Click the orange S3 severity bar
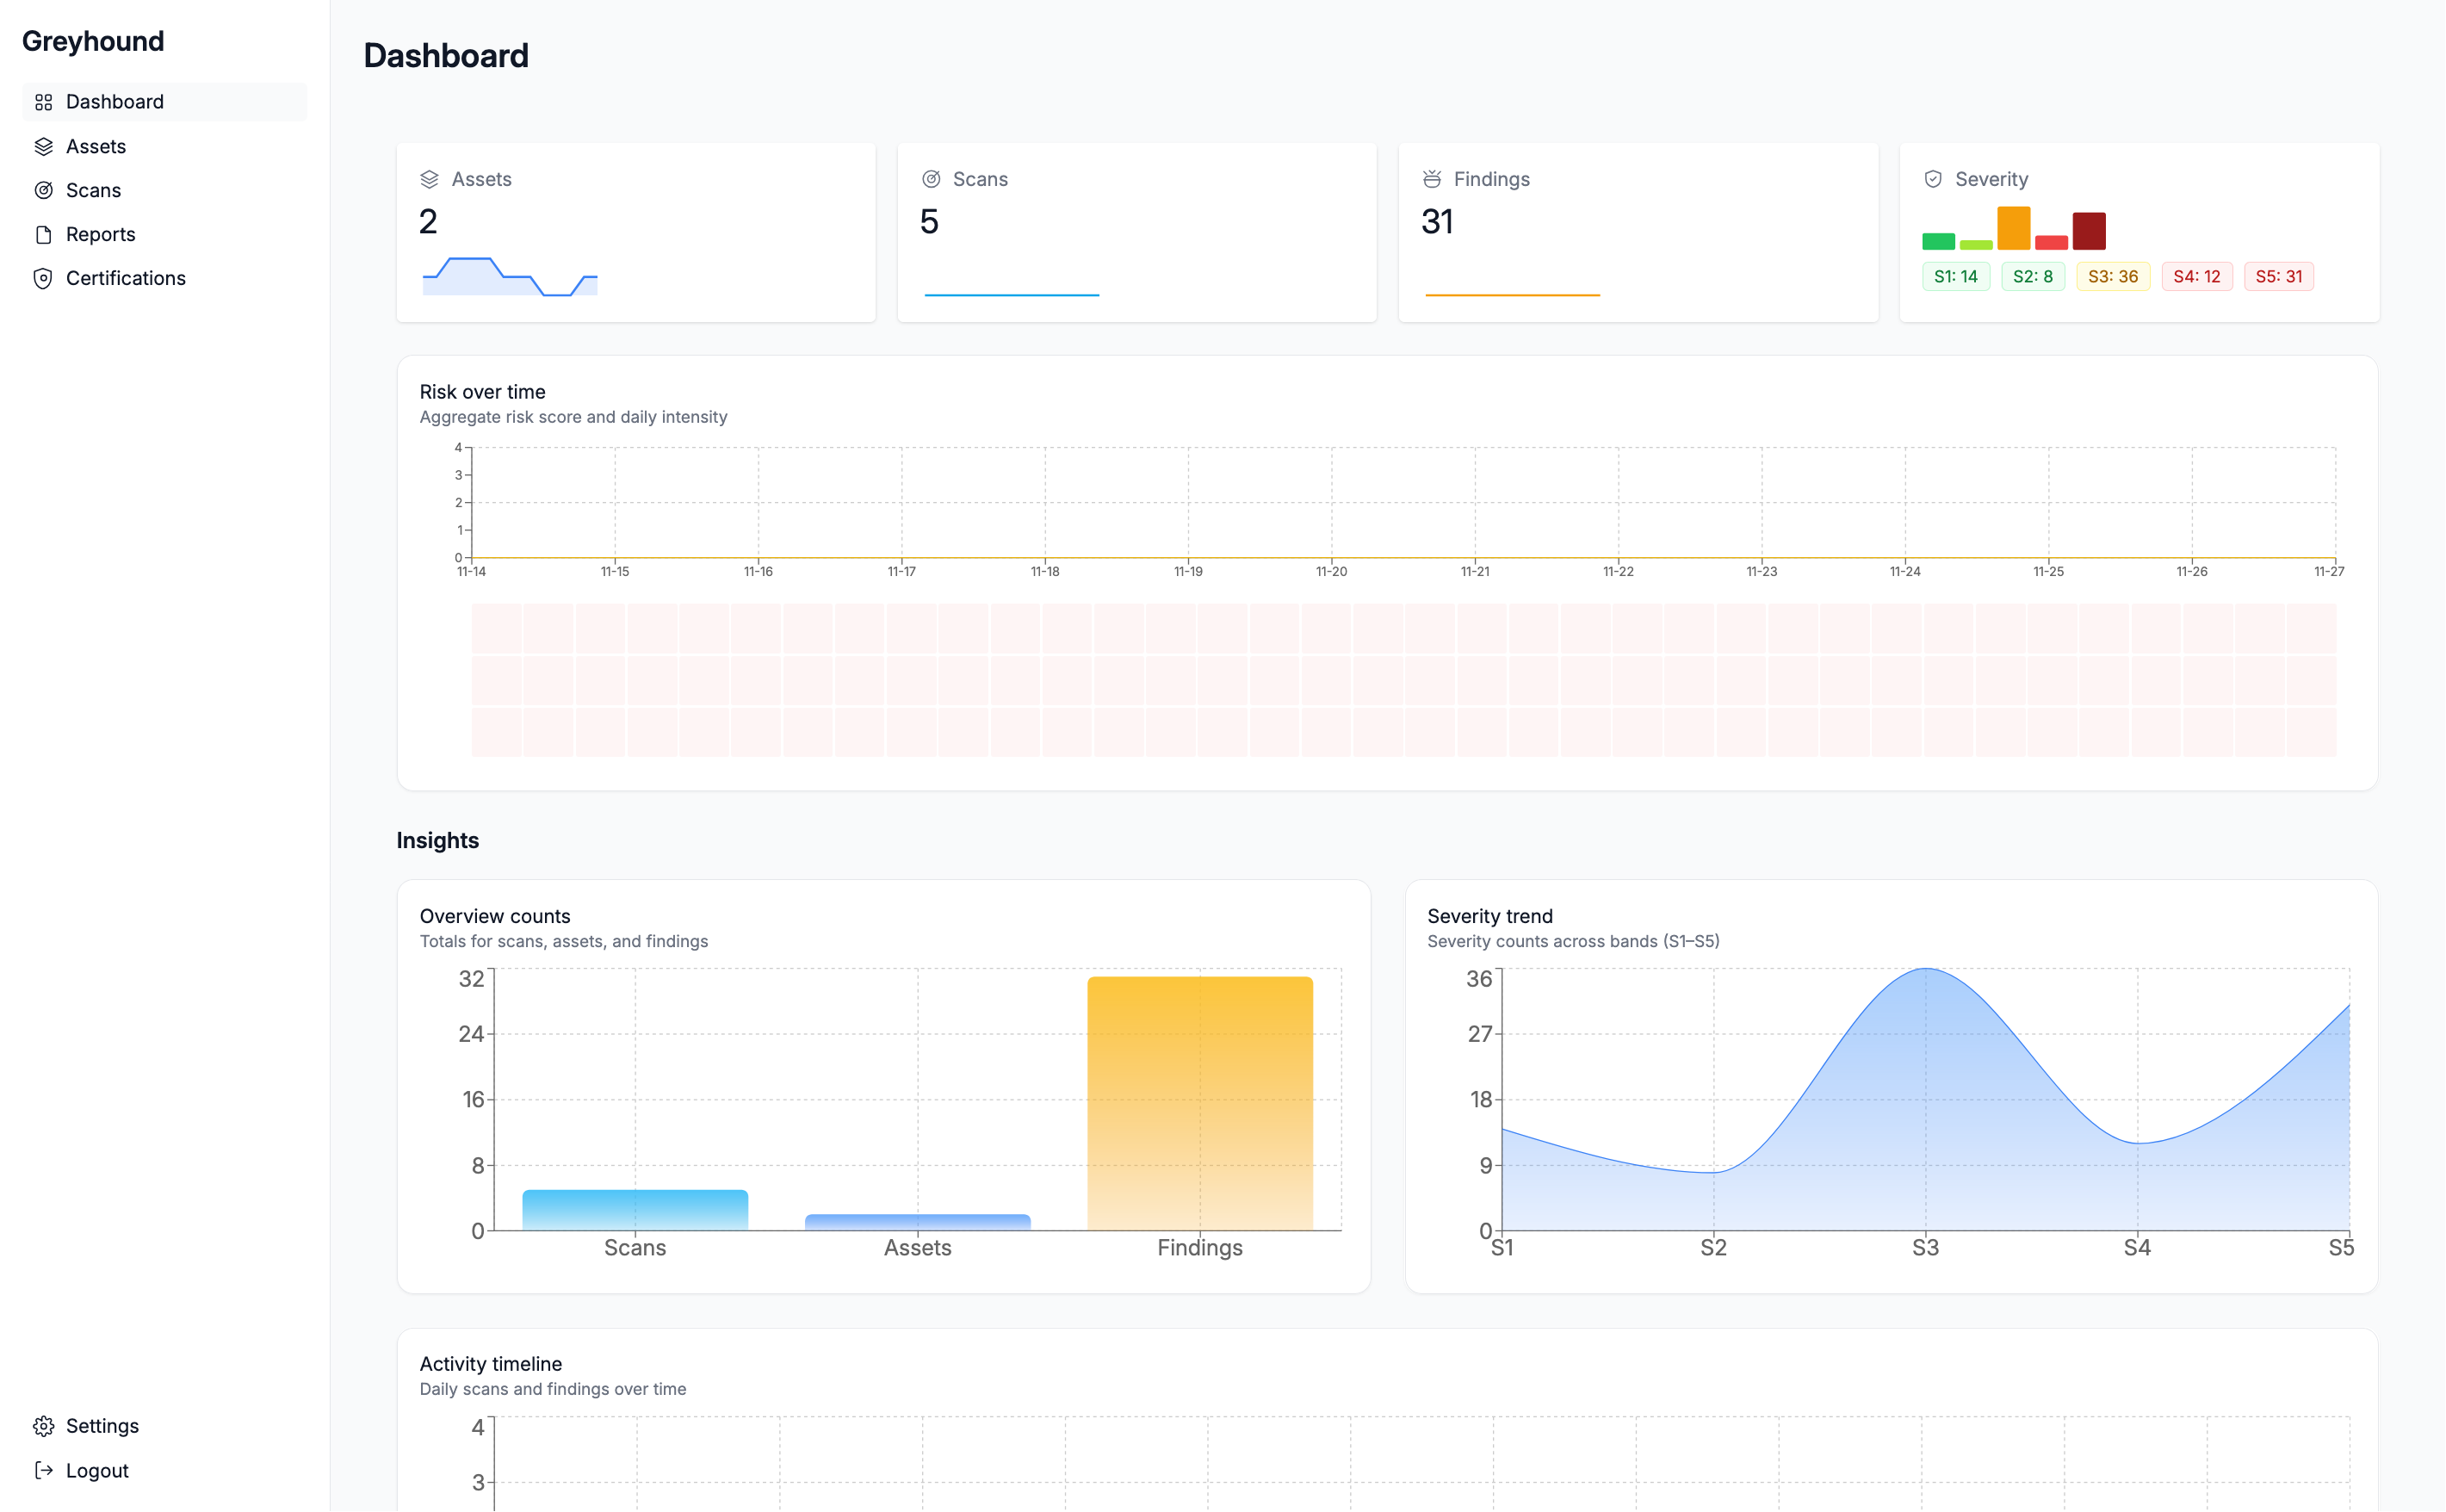2446x1512 pixels. point(2013,228)
